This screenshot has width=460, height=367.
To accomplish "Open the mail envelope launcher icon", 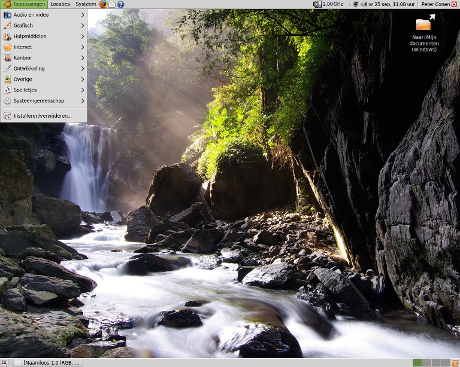I will [112, 4].
